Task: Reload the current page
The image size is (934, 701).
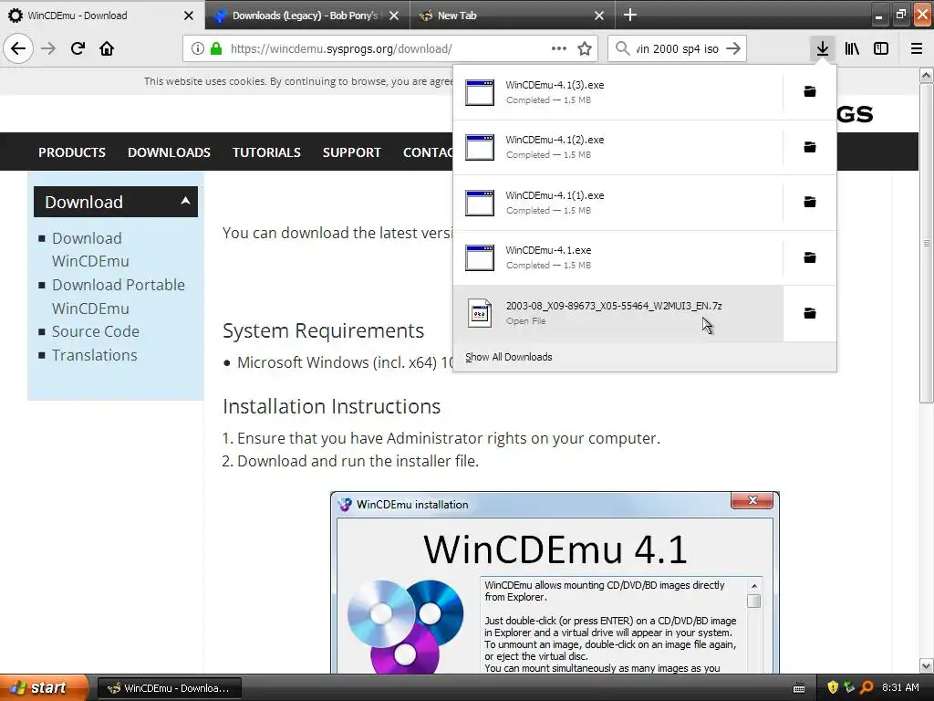Action: pos(78,49)
